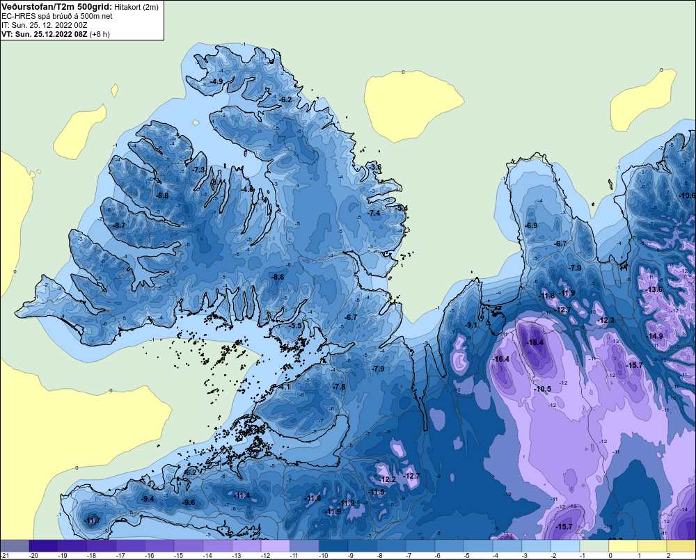Viewport: 696px width, 560px height.
Task: Select the legend swatch labeled -10
Action: pyautogui.click(x=334, y=546)
